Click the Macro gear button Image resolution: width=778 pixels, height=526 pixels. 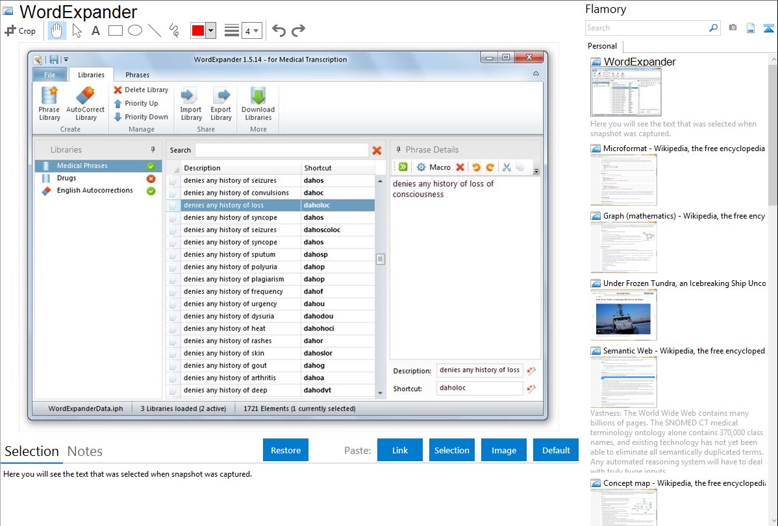tap(434, 167)
